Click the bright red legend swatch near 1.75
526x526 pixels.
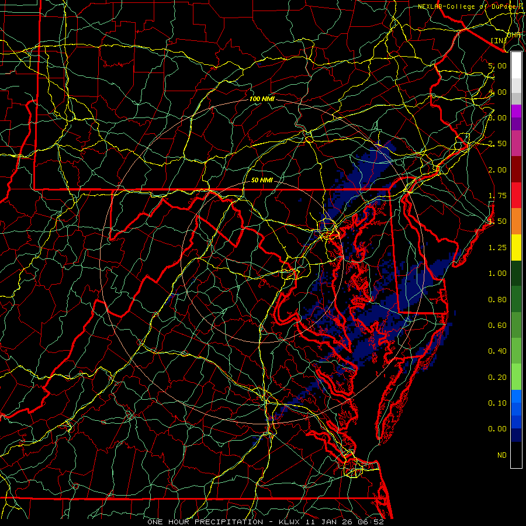pyautogui.click(x=516, y=195)
